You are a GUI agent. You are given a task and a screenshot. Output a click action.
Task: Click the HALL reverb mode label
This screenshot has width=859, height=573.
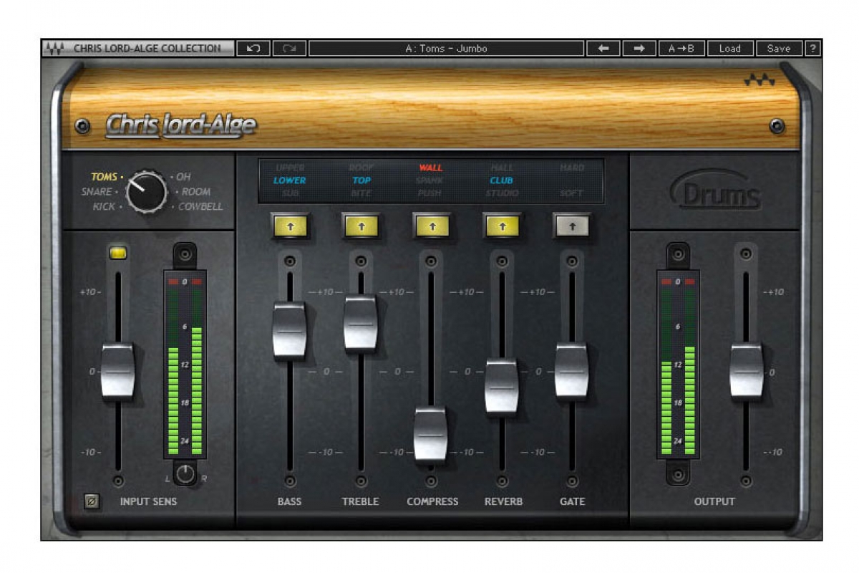502,168
